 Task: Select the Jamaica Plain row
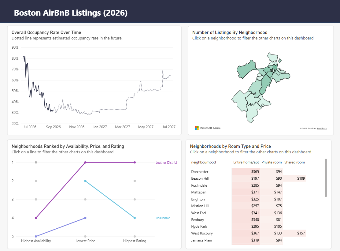tap(248, 240)
